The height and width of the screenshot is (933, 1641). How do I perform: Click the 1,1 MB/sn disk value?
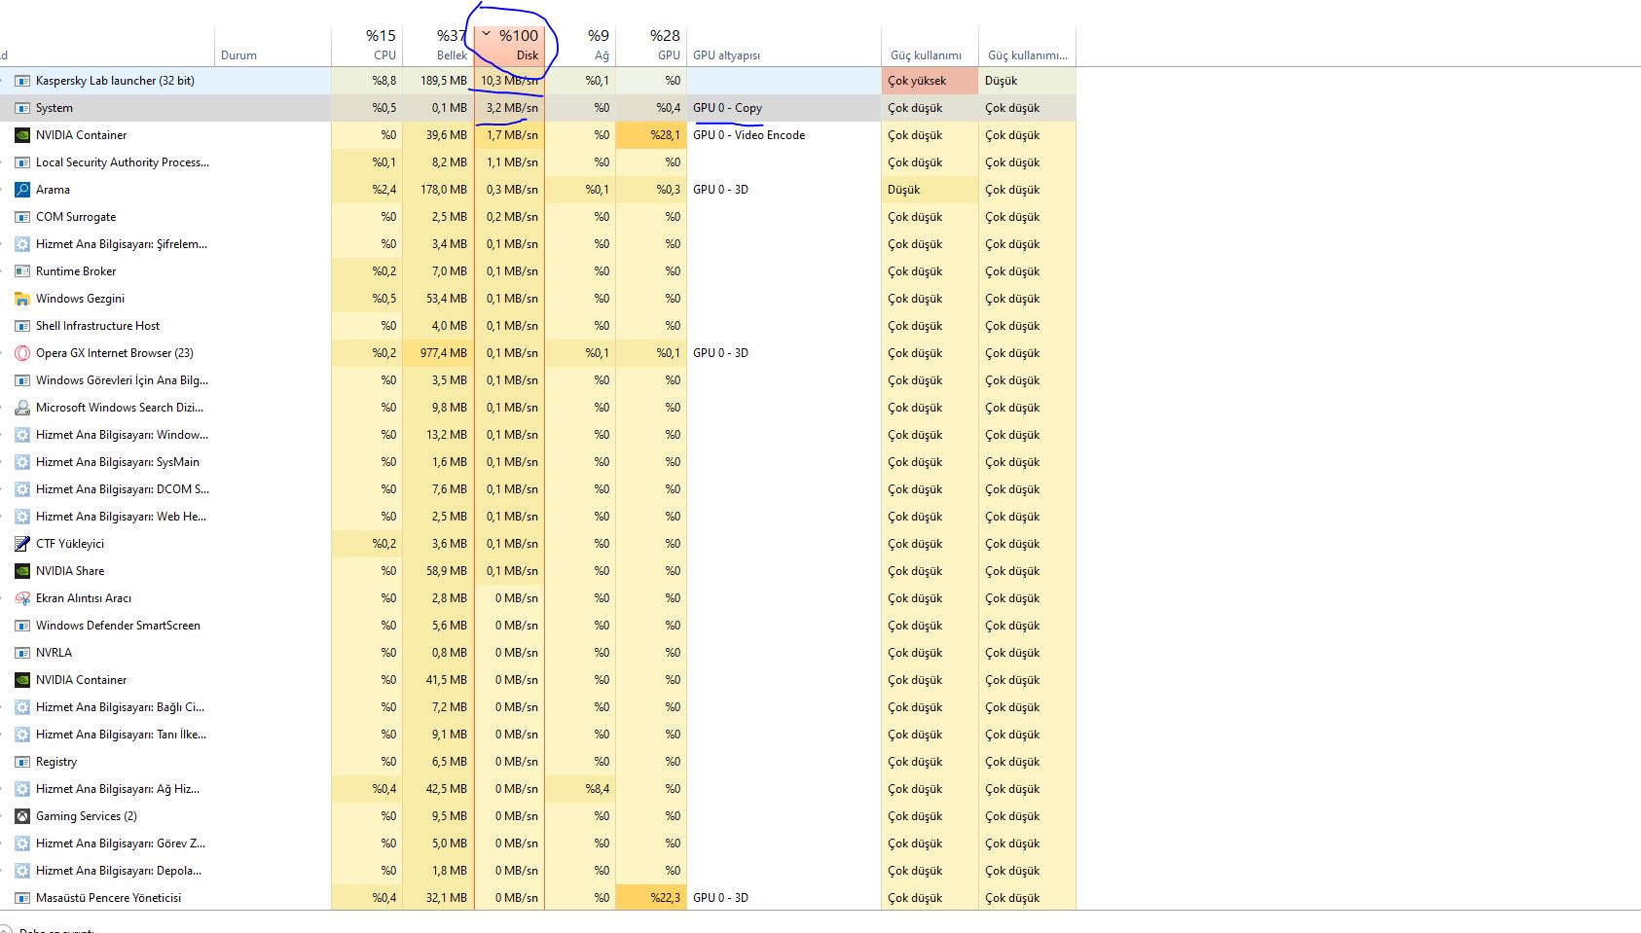(512, 162)
